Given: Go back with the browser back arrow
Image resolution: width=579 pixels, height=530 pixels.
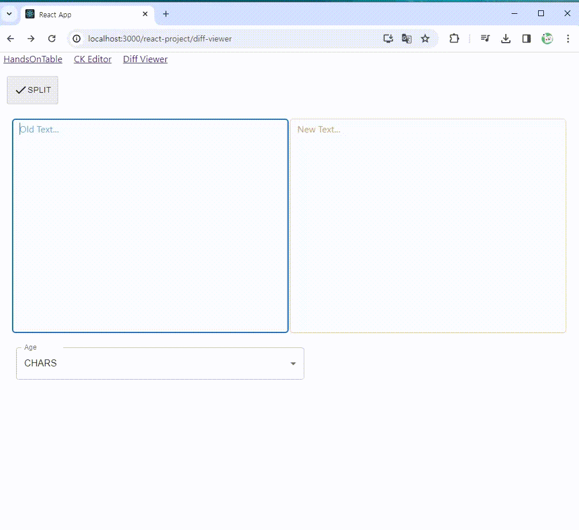Looking at the screenshot, I should coord(10,39).
